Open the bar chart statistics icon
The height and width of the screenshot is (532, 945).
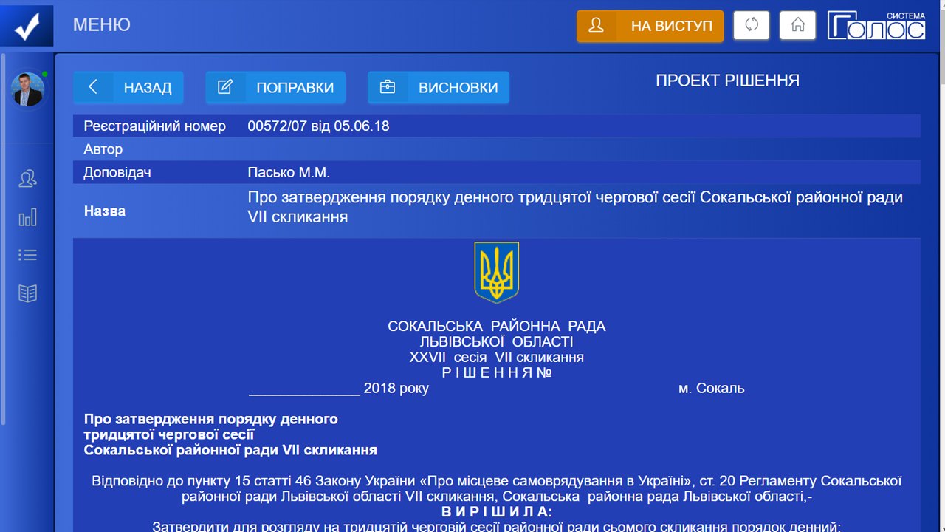(27, 217)
